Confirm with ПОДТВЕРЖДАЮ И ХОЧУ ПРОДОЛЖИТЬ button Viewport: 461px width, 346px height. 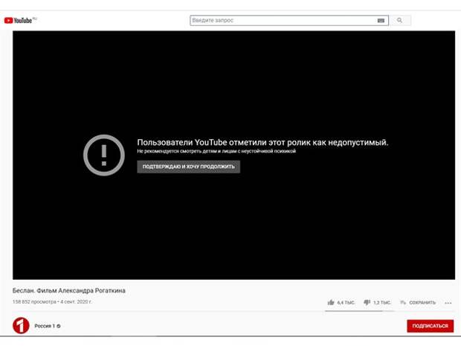point(188,167)
